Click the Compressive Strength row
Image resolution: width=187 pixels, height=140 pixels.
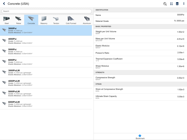click(x=140, y=78)
